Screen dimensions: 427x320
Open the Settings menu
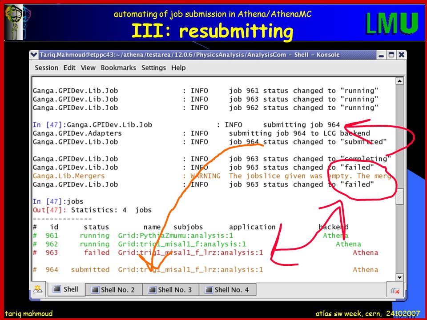coord(153,68)
